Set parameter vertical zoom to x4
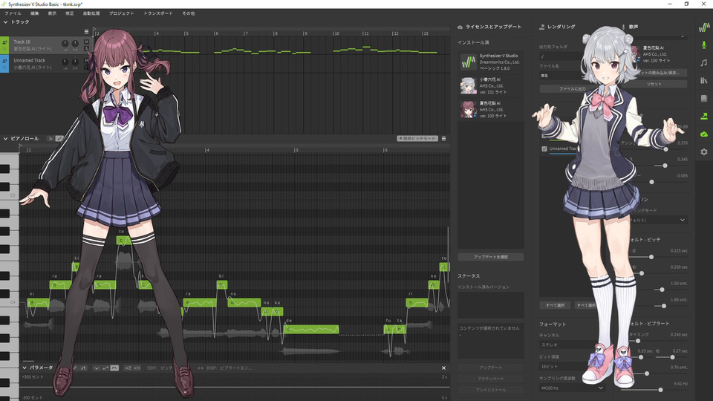Screen dimensions: 713x401 (137, 368)
